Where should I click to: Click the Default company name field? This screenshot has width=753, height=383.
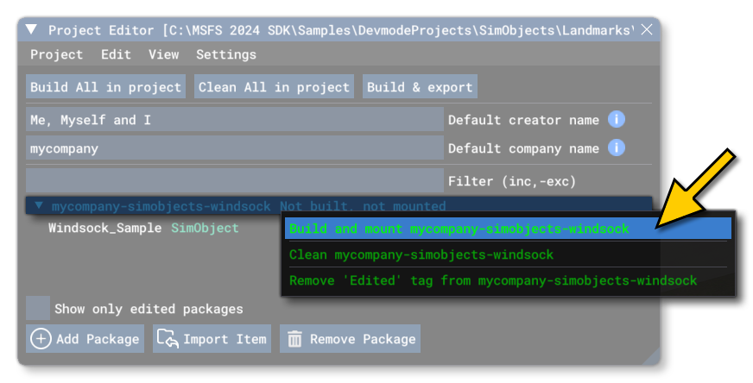234,148
